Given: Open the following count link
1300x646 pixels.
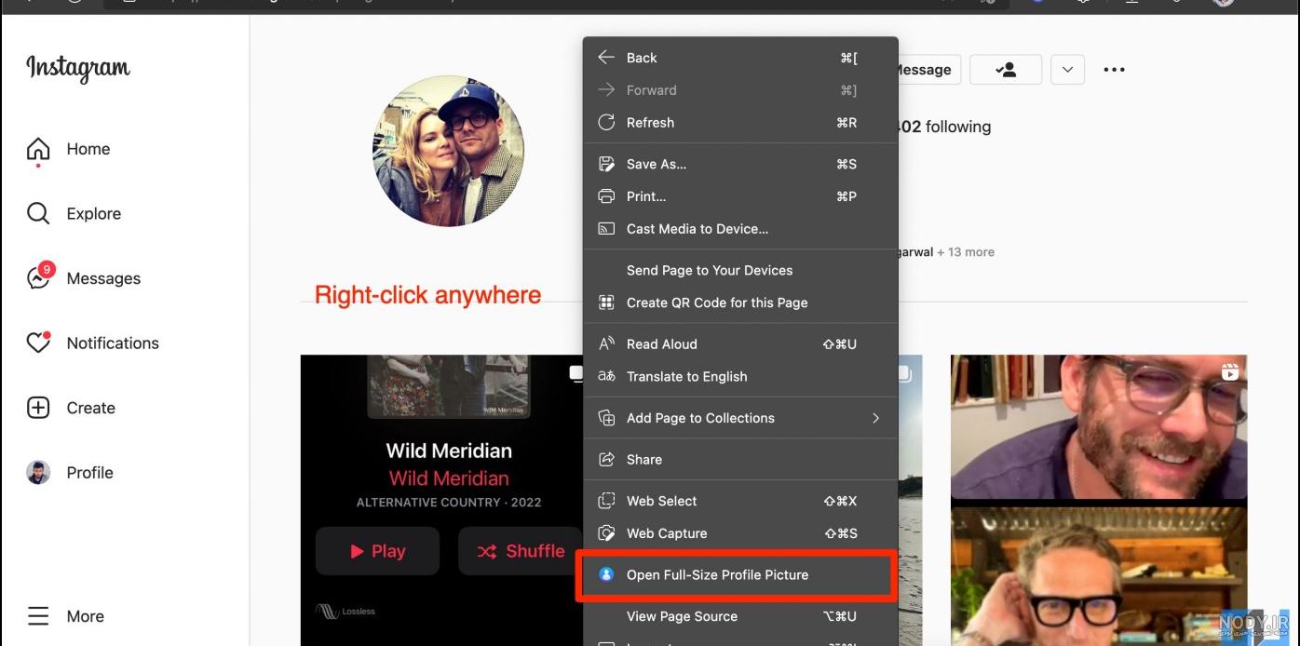Looking at the screenshot, I should pos(942,127).
